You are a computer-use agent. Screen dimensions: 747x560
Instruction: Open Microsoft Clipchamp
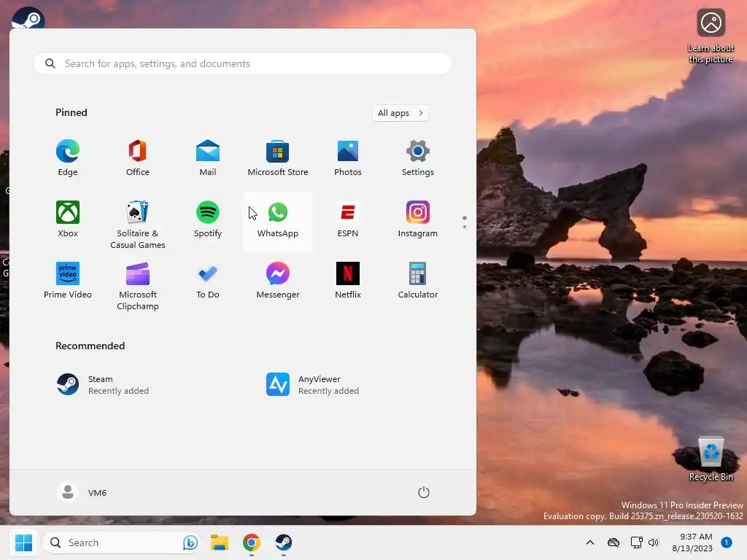(138, 286)
